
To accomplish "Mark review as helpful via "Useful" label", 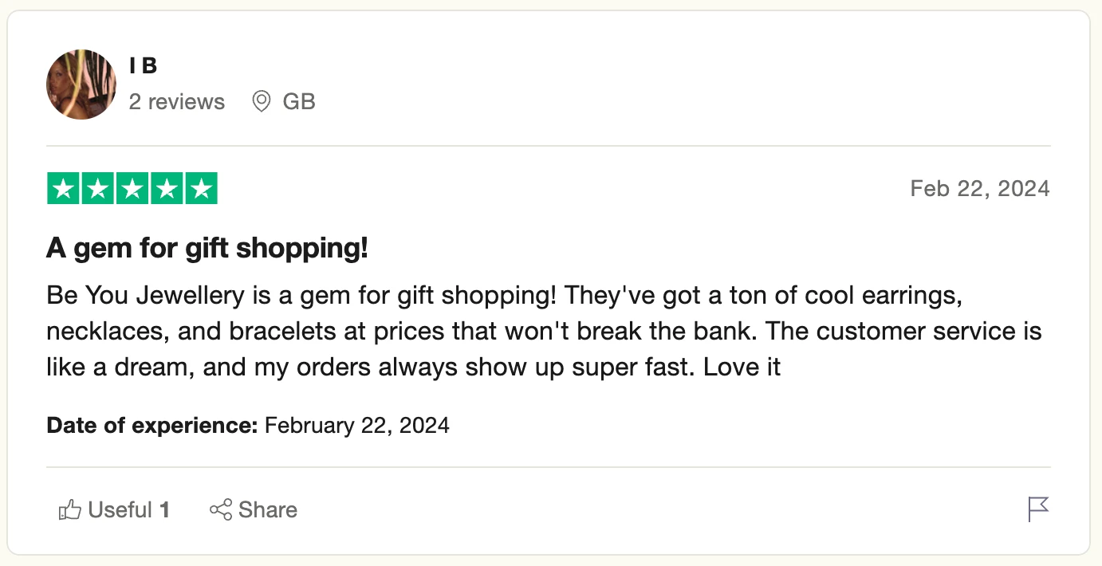I will [120, 510].
